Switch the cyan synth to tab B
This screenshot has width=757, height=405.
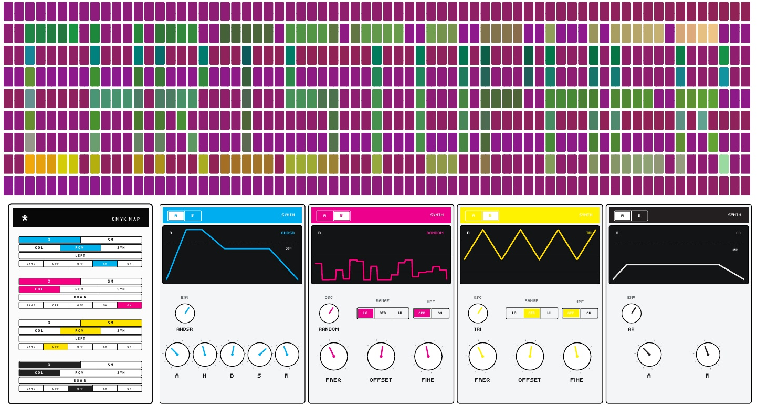pos(192,215)
